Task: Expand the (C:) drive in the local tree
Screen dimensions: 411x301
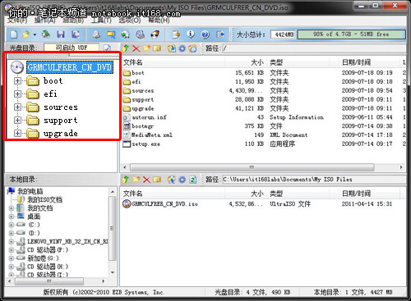Action: point(12,225)
